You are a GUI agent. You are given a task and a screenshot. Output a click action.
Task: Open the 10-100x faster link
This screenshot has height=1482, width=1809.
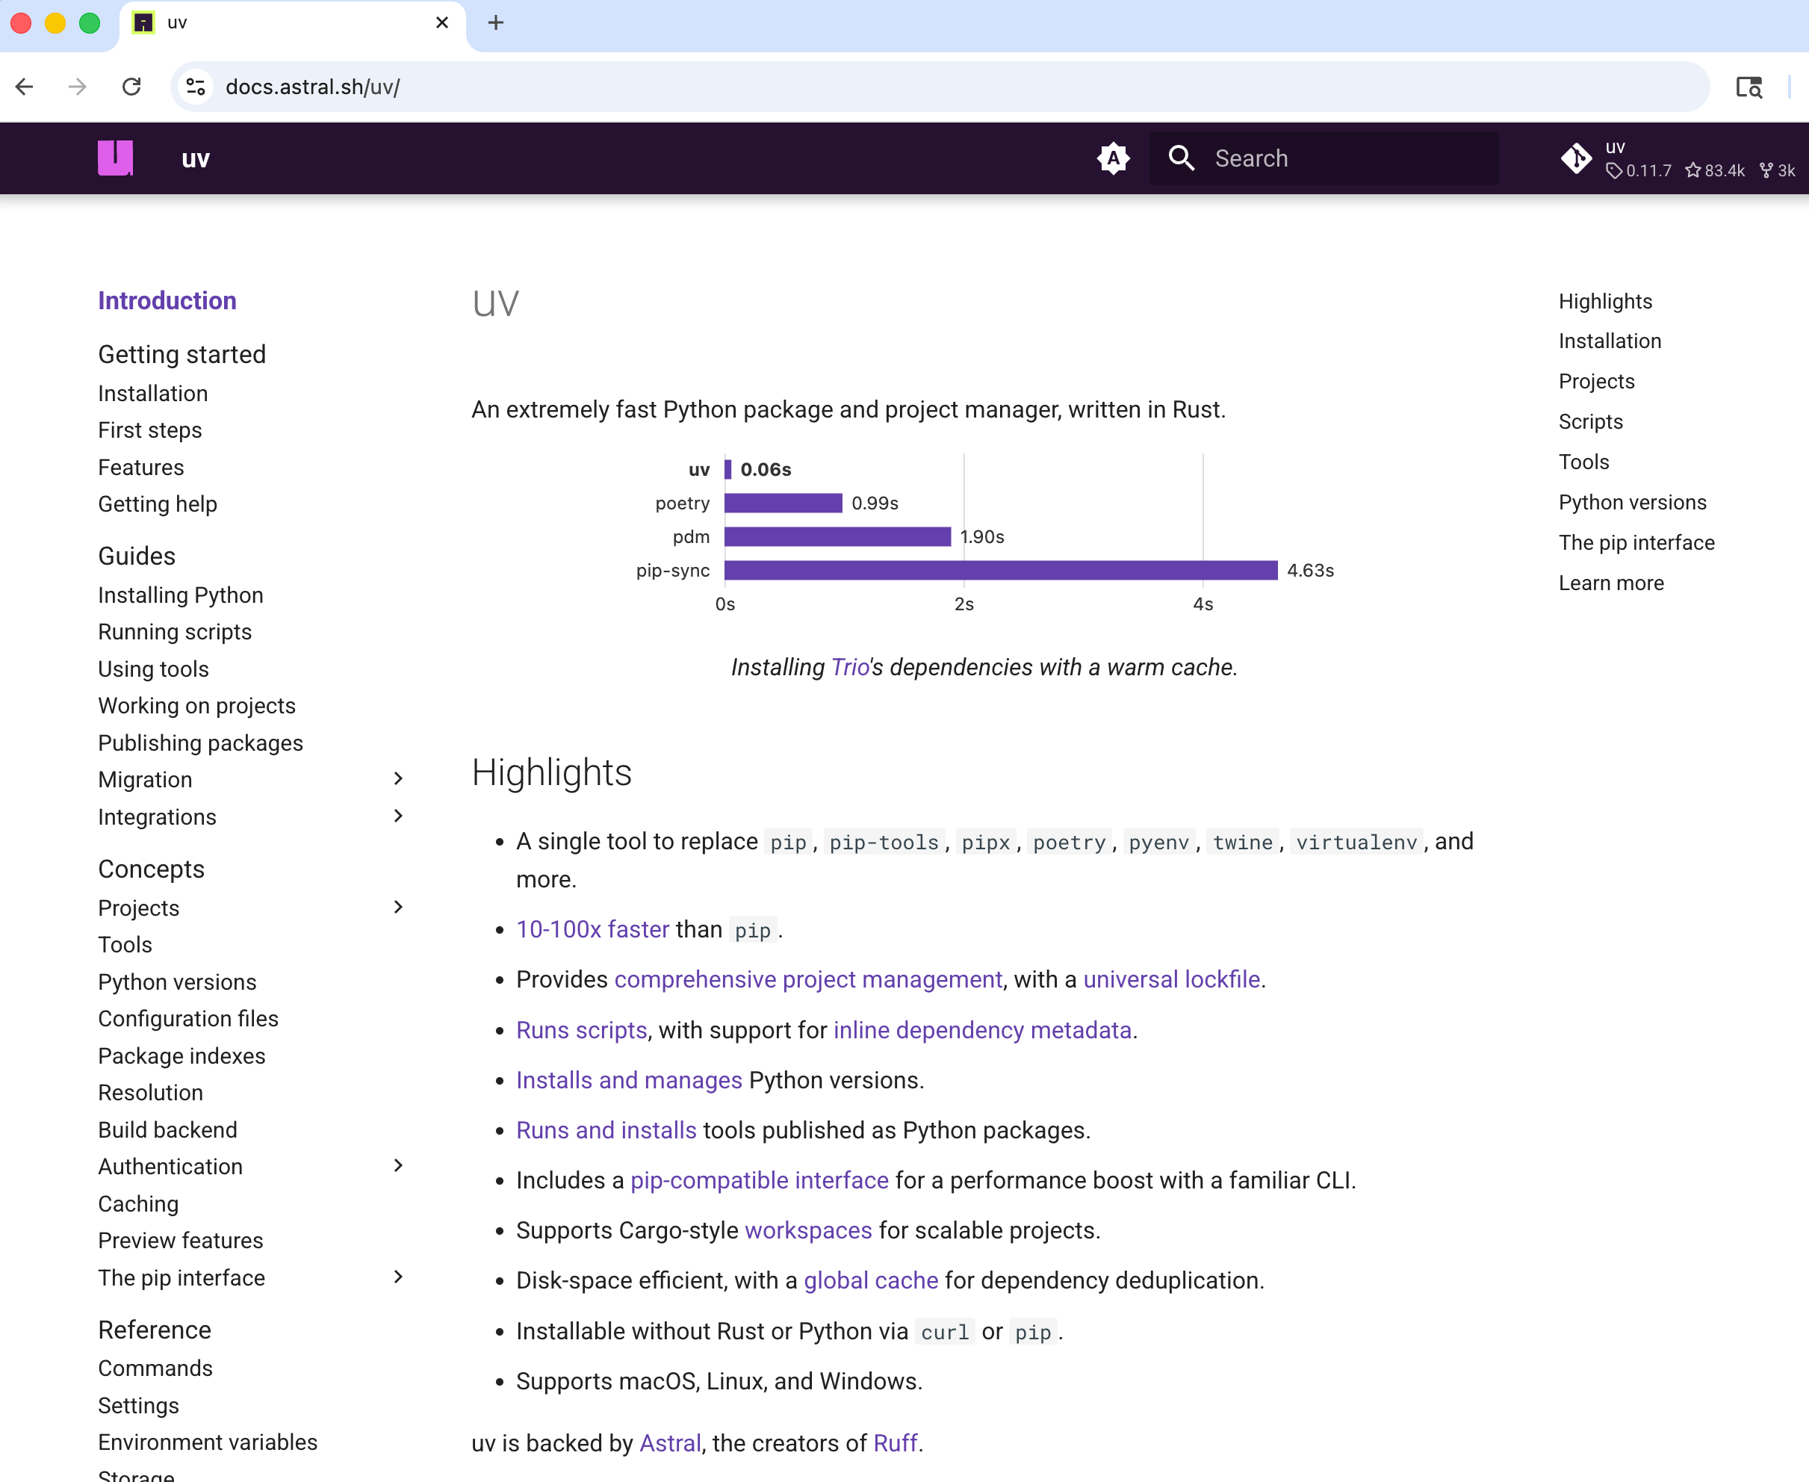click(x=592, y=928)
